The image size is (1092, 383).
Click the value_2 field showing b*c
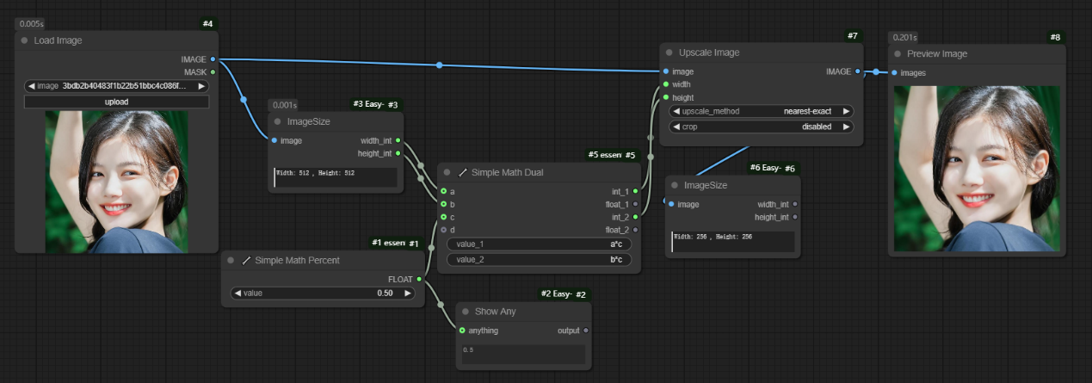(539, 259)
